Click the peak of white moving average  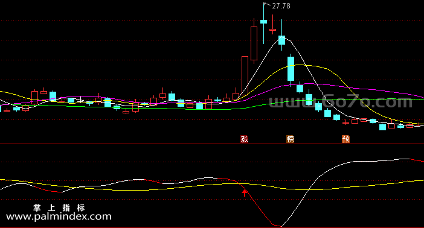[x=283, y=37]
